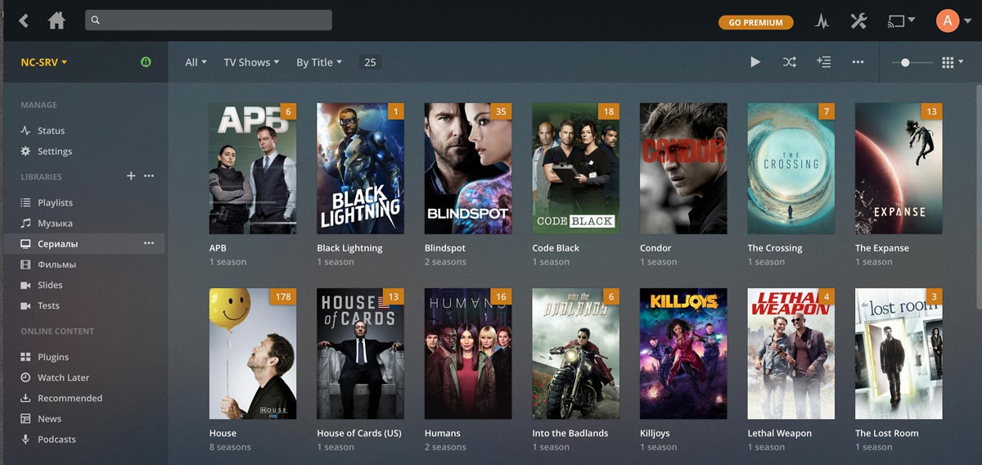This screenshot has width=982, height=465.
Task: Click the search input field
Action: point(208,20)
